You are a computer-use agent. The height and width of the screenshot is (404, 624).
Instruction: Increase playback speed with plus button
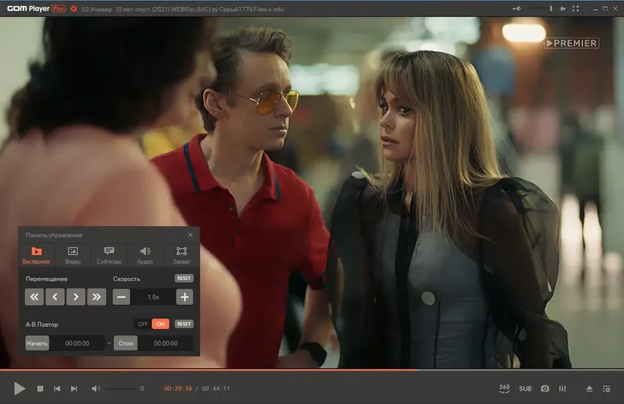pyautogui.click(x=184, y=296)
